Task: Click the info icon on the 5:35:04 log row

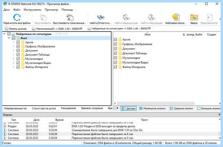Action: pyautogui.click(x=5, y=130)
